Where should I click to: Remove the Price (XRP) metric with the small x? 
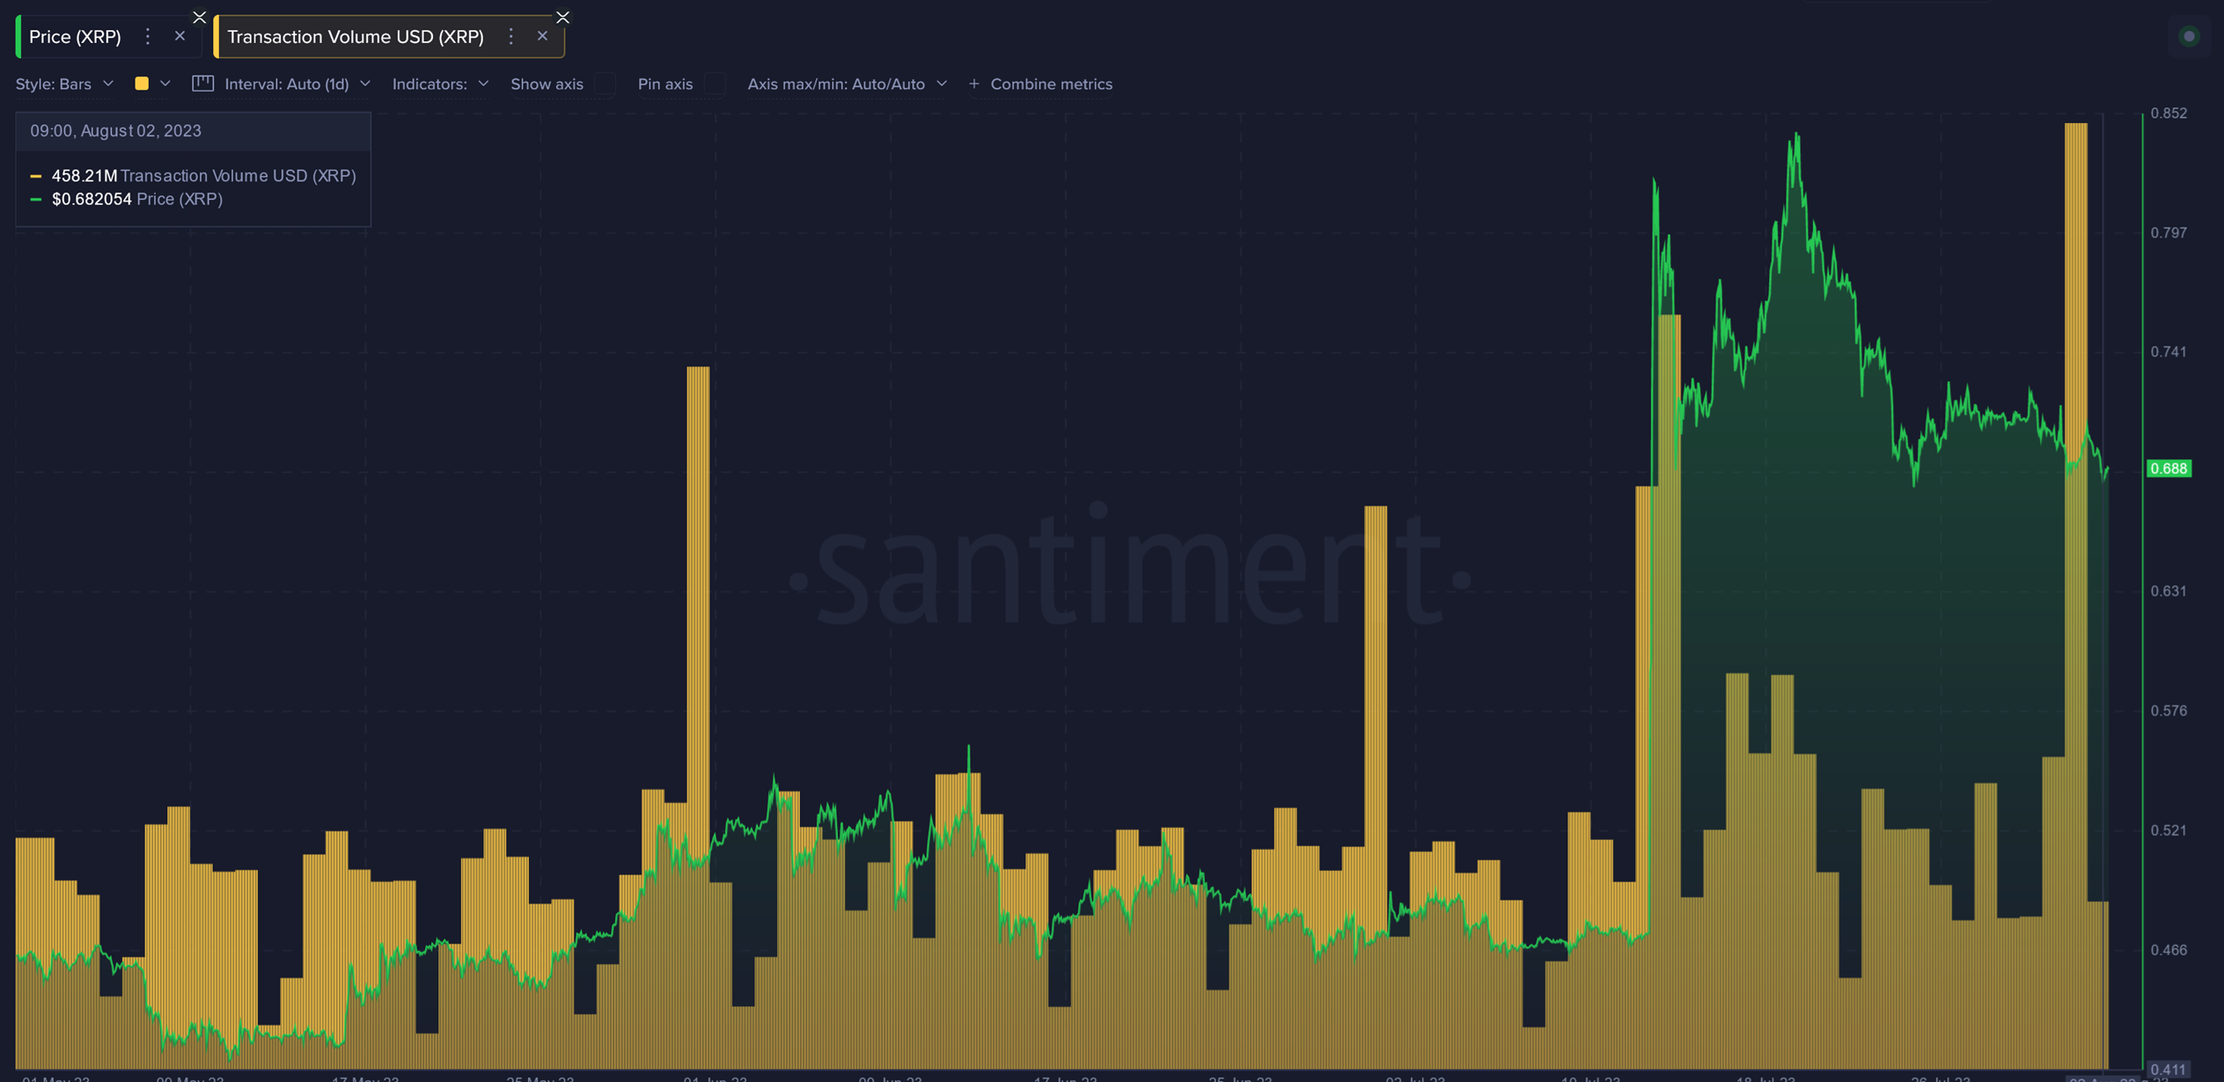(180, 36)
